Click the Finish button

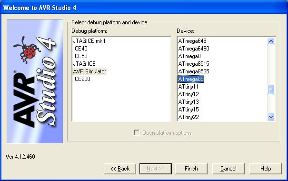click(191, 169)
